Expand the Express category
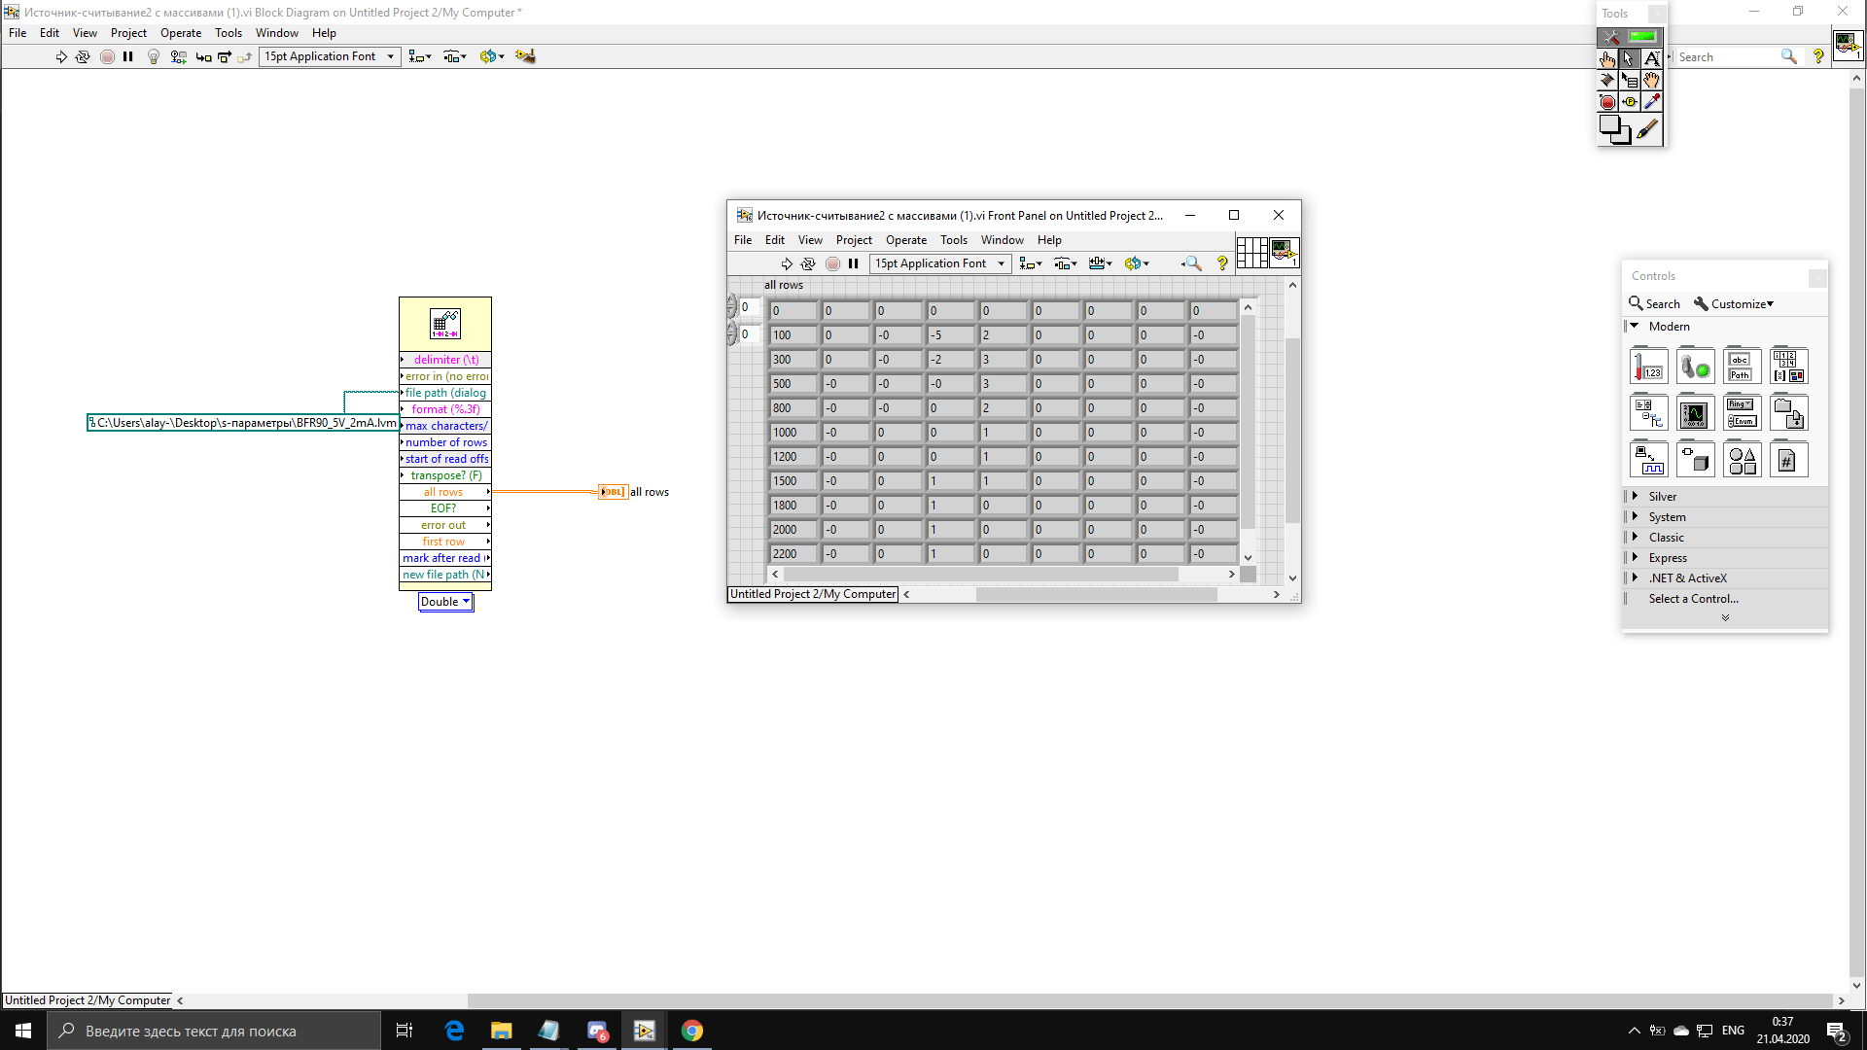Screen dimensions: 1867x1050 click(1635, 558)
